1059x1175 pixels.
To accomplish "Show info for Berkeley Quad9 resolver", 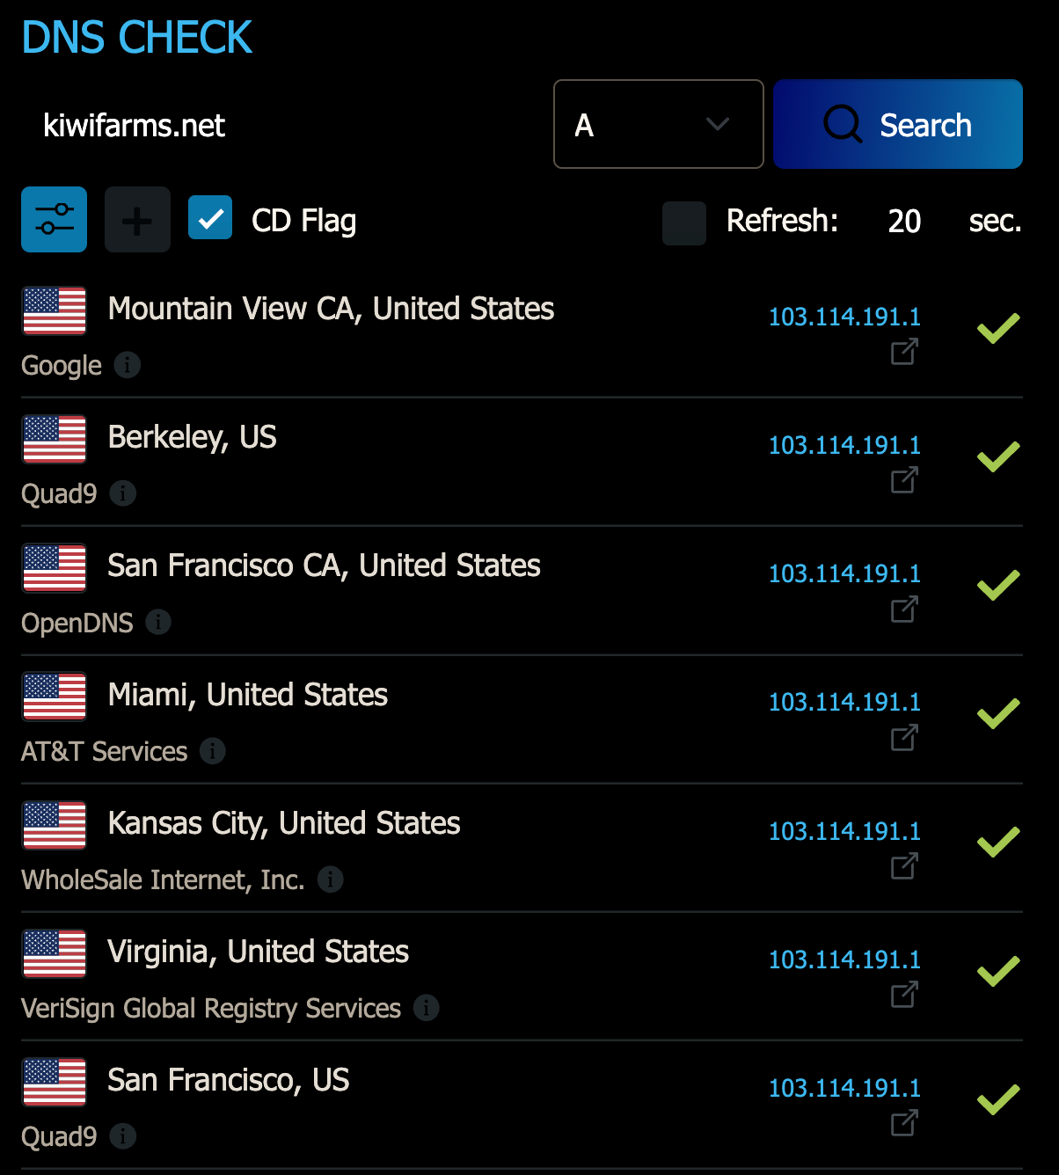I will [x=123, y=493].
